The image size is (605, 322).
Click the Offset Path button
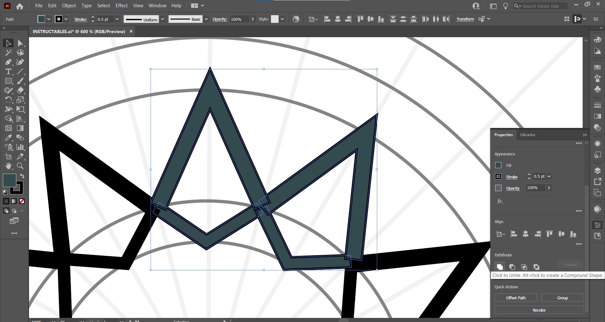click(516, 298)
